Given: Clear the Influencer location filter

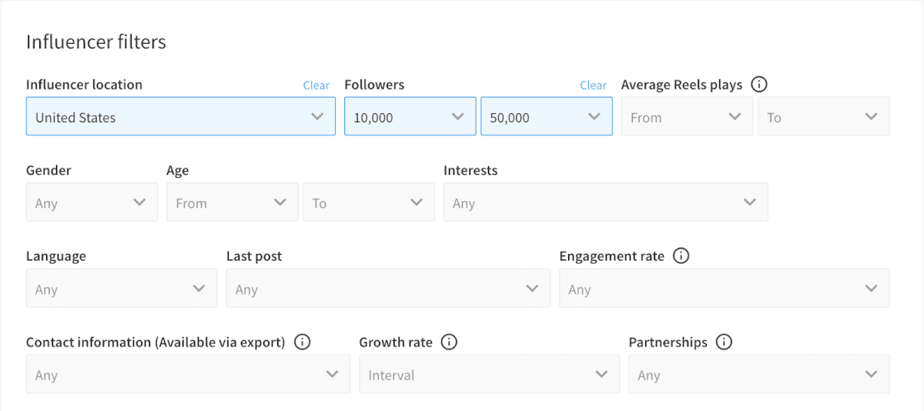Looking at the screenshot, I should point(316,85).
